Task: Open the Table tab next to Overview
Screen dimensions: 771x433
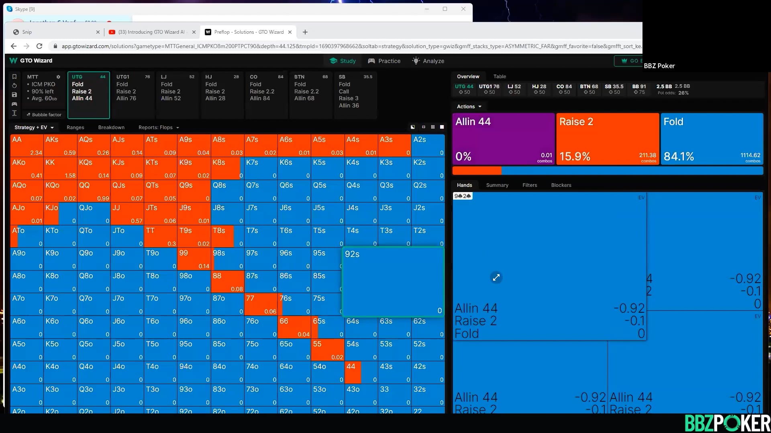Action: [500, 77]
